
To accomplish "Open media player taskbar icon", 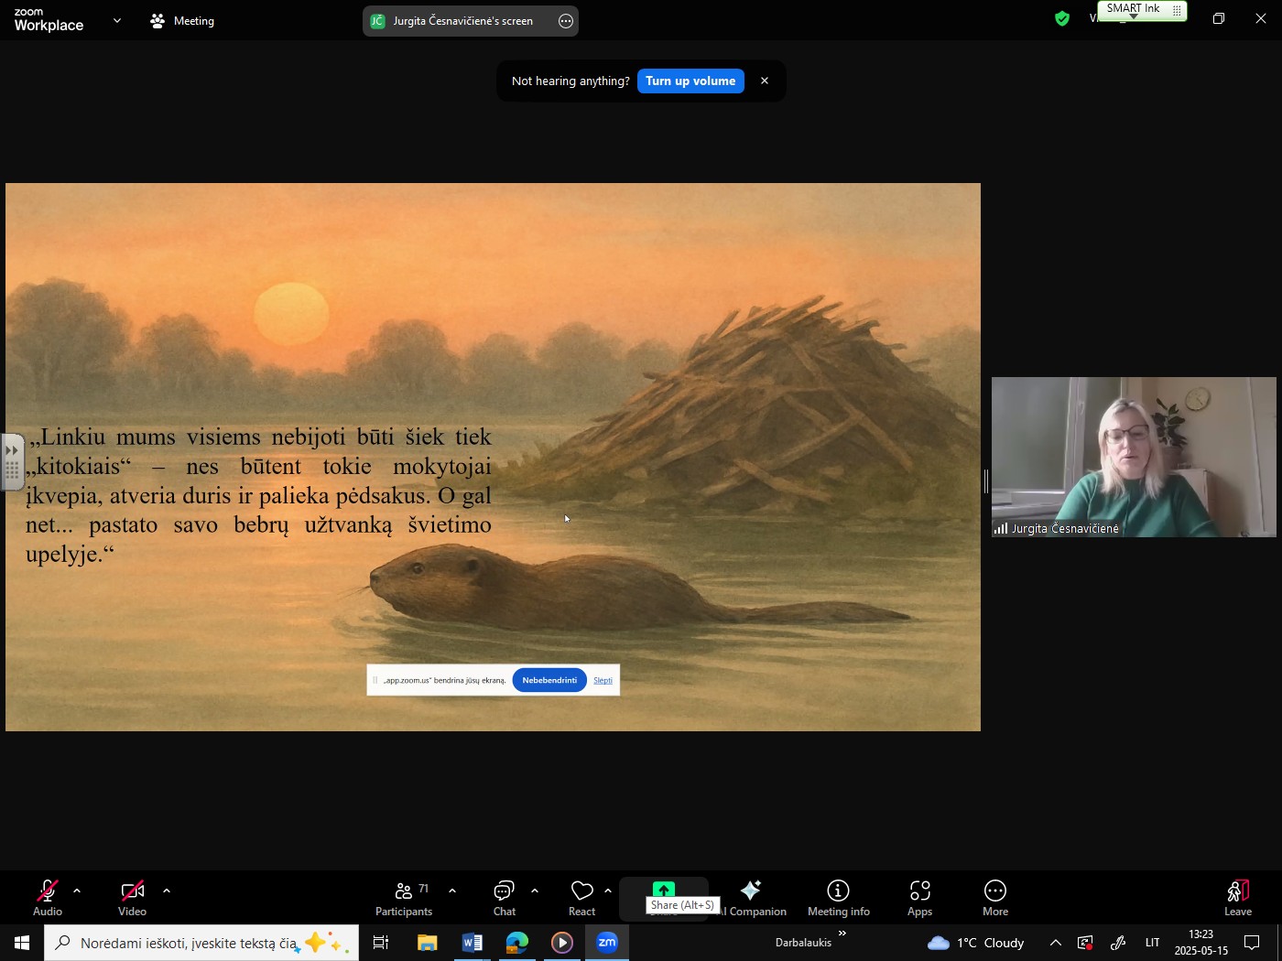I will click(x=562, y=943).
